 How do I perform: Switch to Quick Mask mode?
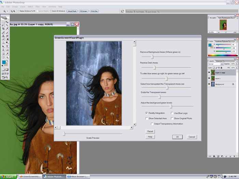click(x=7, y=70)
